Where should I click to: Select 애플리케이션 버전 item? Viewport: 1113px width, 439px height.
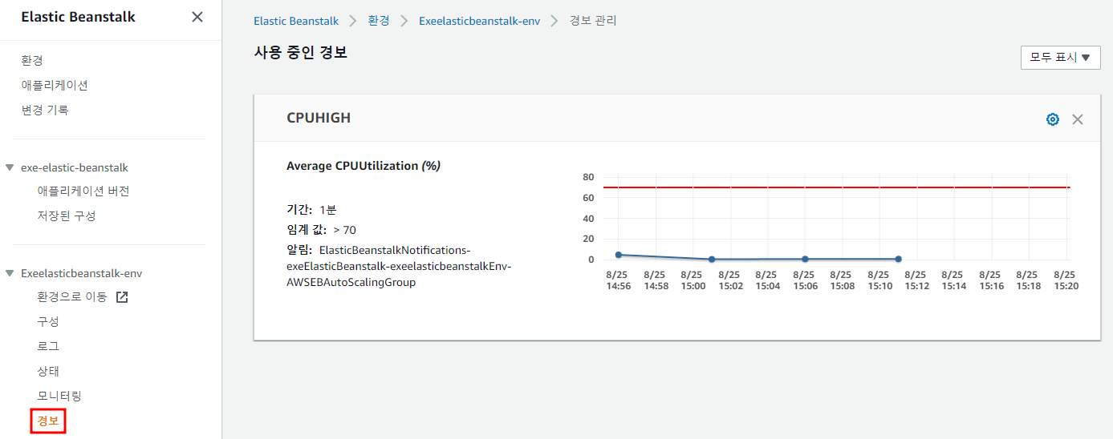(x=83, y=191)
